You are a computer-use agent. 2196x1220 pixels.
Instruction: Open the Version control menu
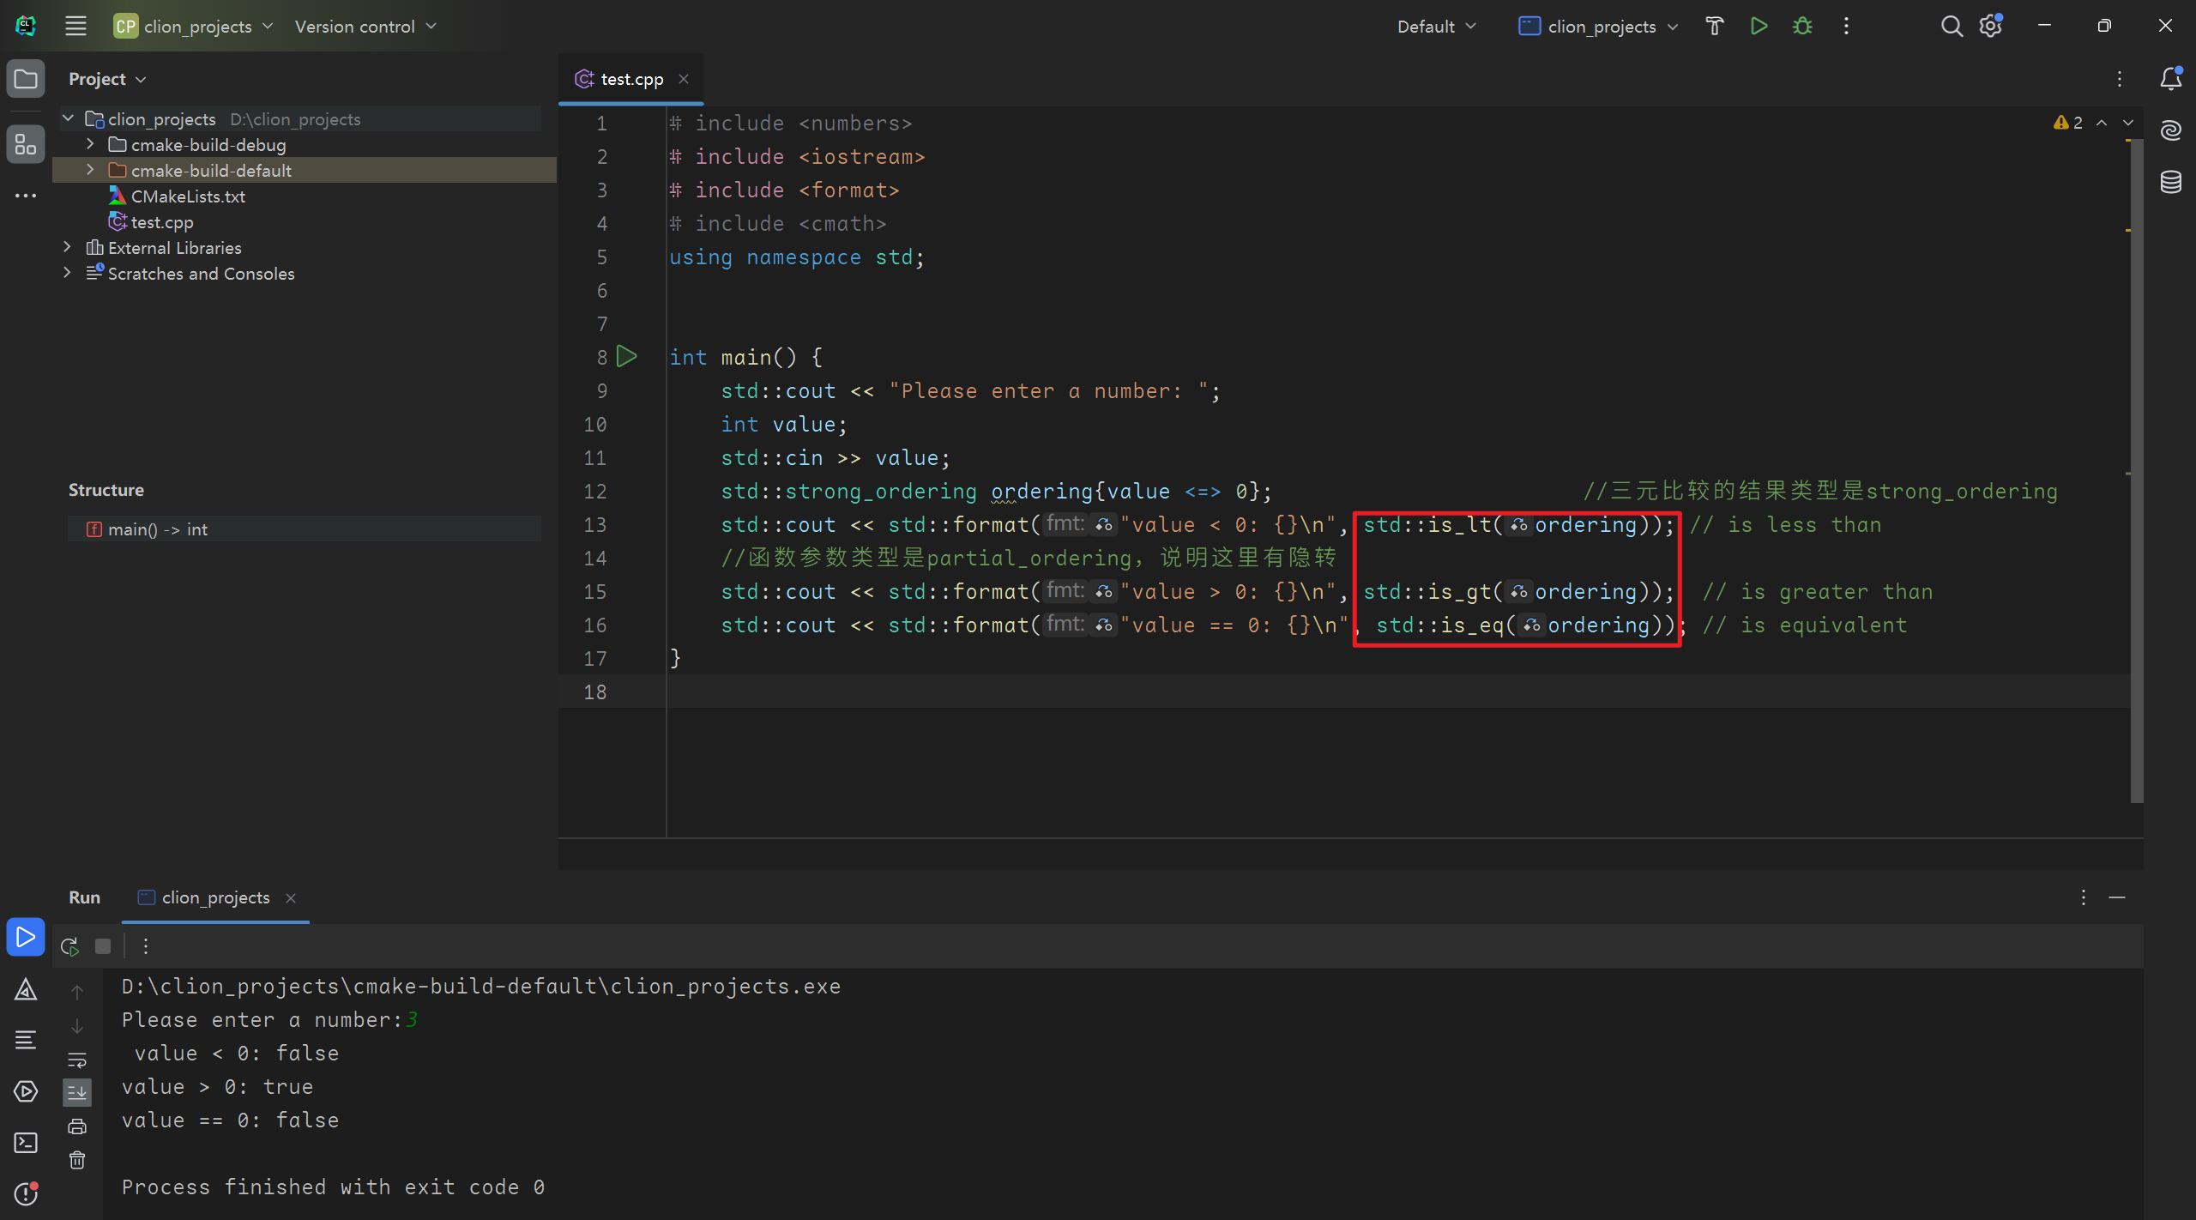365,27
